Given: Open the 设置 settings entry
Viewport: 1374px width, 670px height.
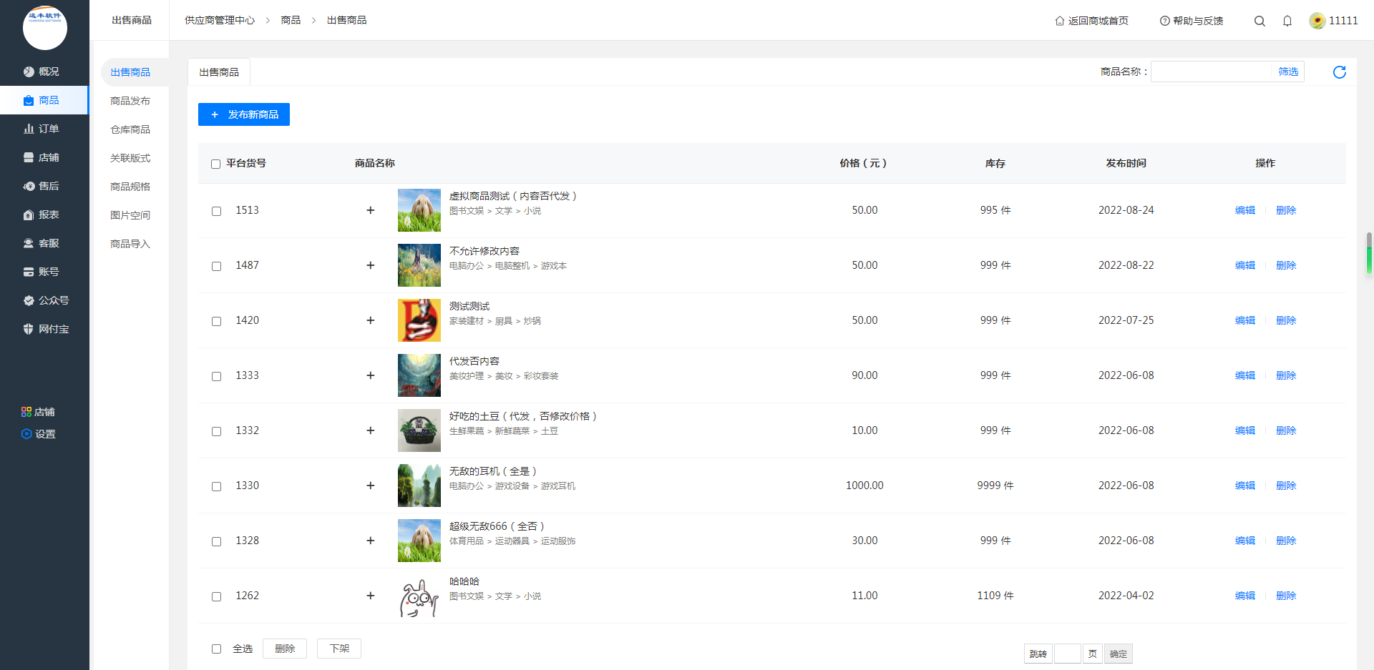Looking at the screenshot, I should [38, 434].
